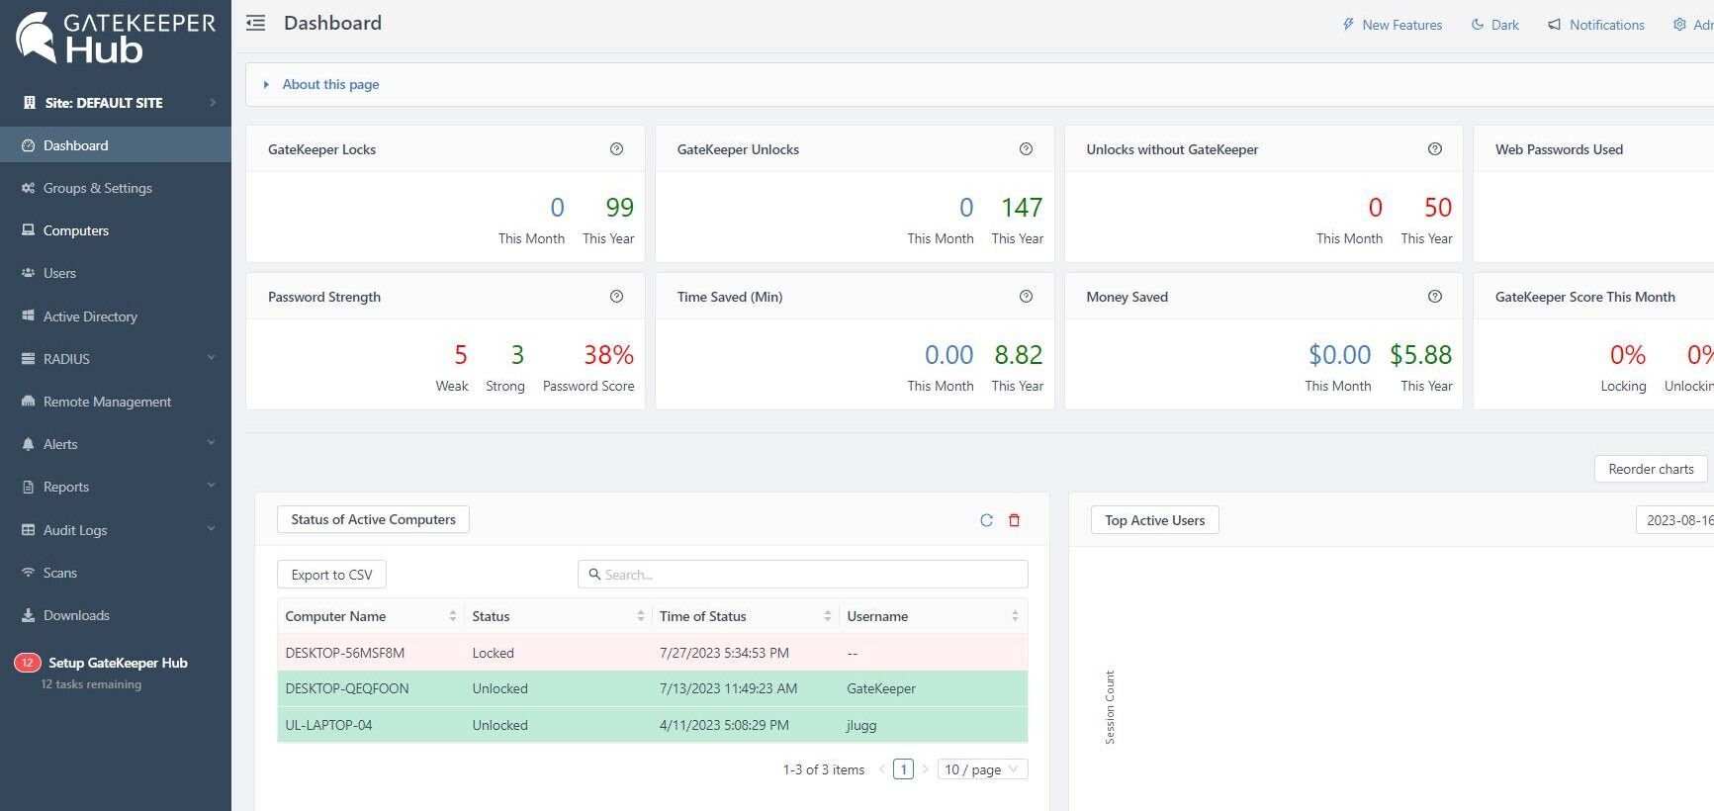Click the help icon on Time Saved card
The height and width of the screenshot is (811, 1714).
[x=1026, y=297]
